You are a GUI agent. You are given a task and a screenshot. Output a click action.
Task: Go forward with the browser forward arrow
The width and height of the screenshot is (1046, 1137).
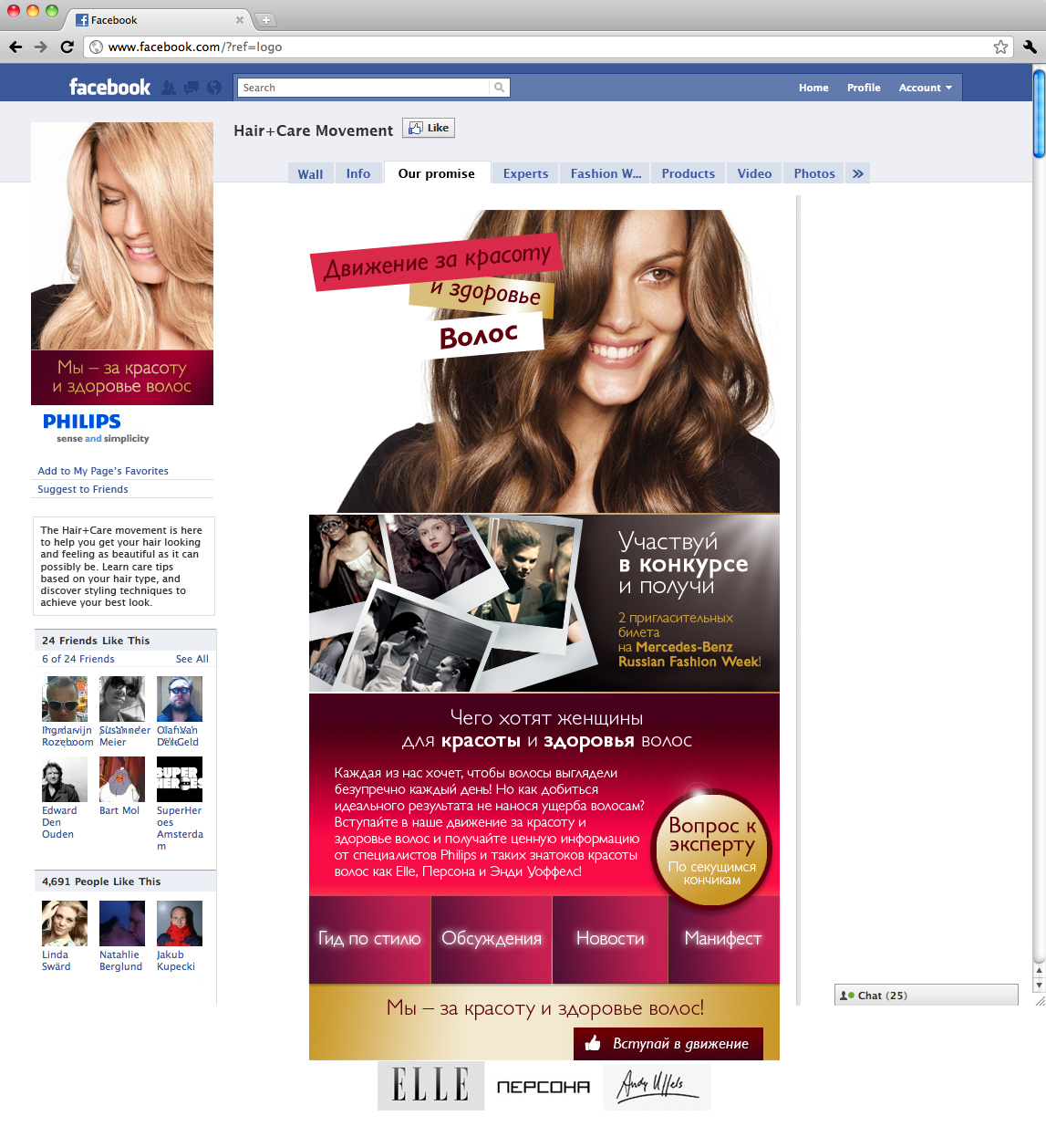pos(41,47)
